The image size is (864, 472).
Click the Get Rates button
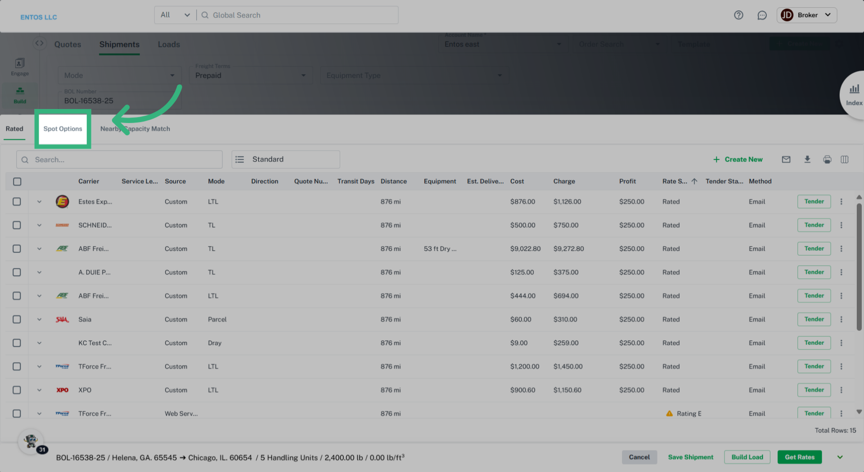[799, 457]
